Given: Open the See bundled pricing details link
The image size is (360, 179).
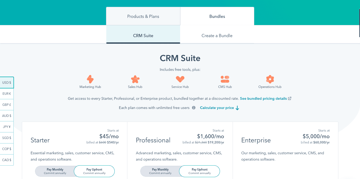Looking at the screenshot, I should [263, 98].
